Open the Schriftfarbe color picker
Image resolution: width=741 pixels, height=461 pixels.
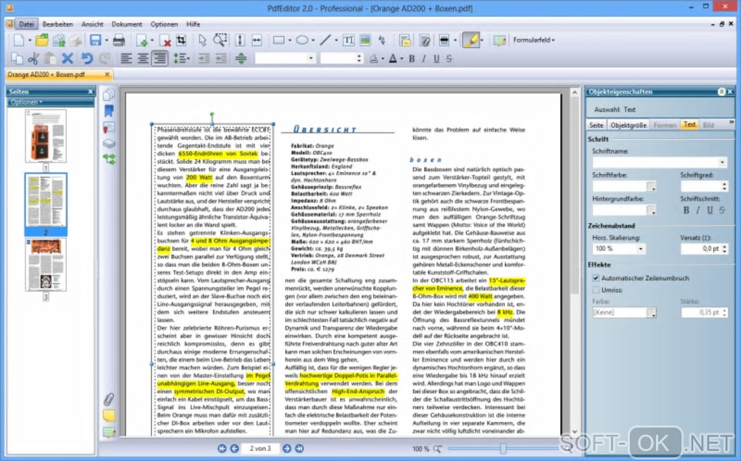click(x=652, y=187)
